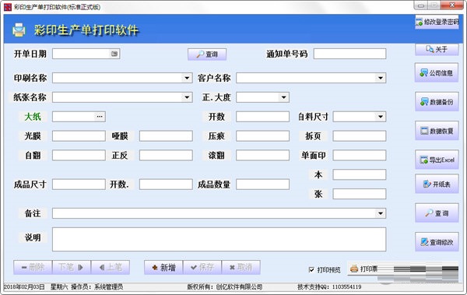Click the 本 input field

pos(359,174)
